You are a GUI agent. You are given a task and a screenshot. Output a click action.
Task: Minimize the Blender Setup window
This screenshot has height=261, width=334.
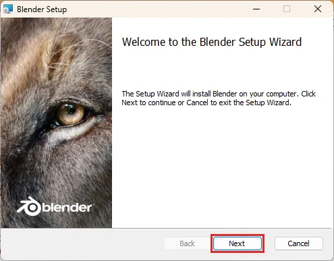[x=256, y=9]
